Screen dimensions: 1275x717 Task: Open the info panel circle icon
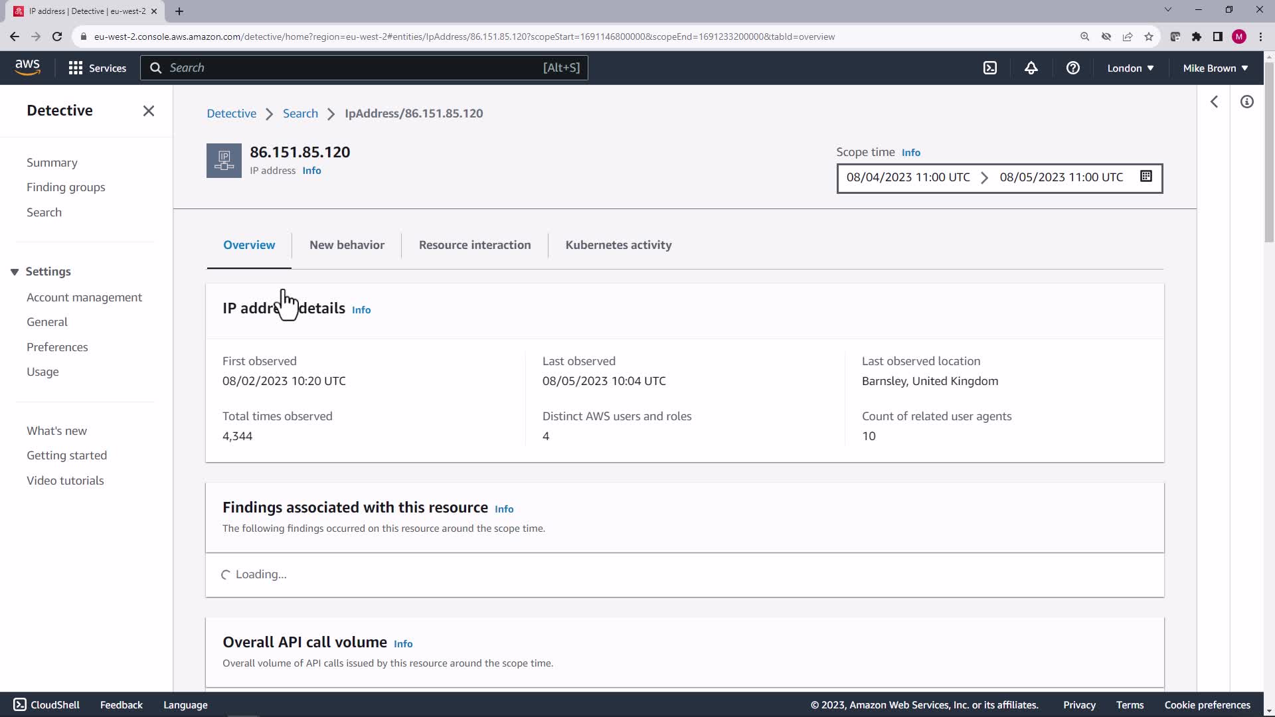pyautogui.click(x=1246, y=102)
